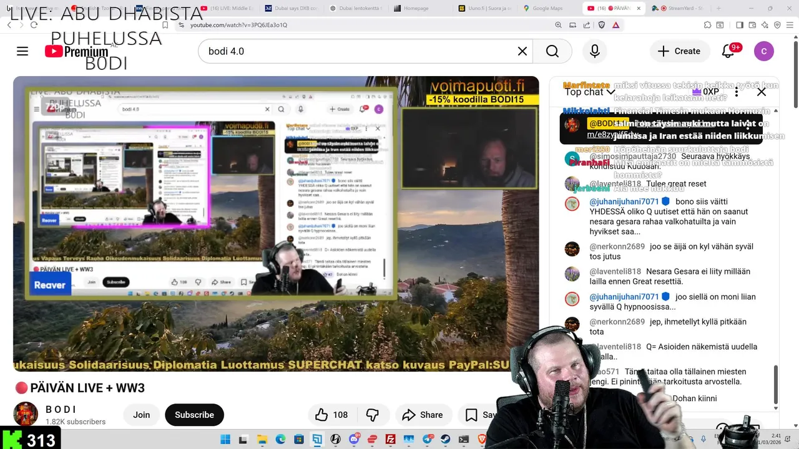The image size is (799, 449).
Task: Open the 0XP points crown indicator
Action: pyautogui.click(x=706, y=92)
